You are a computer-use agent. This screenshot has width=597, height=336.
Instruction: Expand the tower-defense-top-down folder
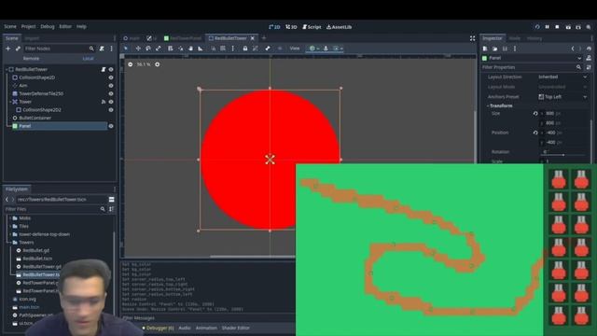point(10,234)
